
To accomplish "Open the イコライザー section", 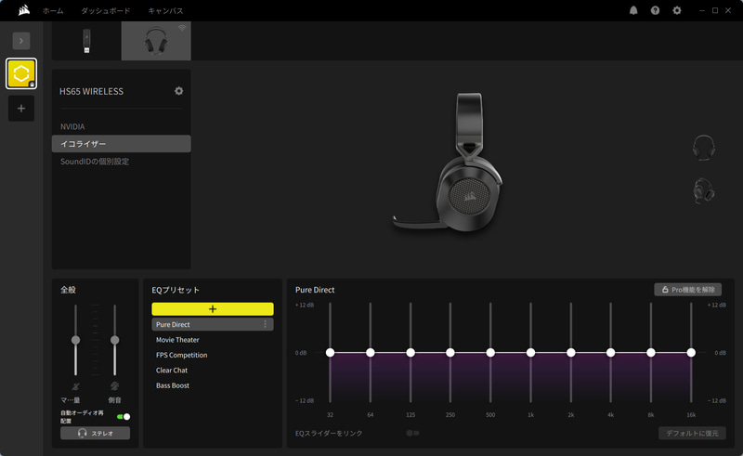I will point(122,144).
